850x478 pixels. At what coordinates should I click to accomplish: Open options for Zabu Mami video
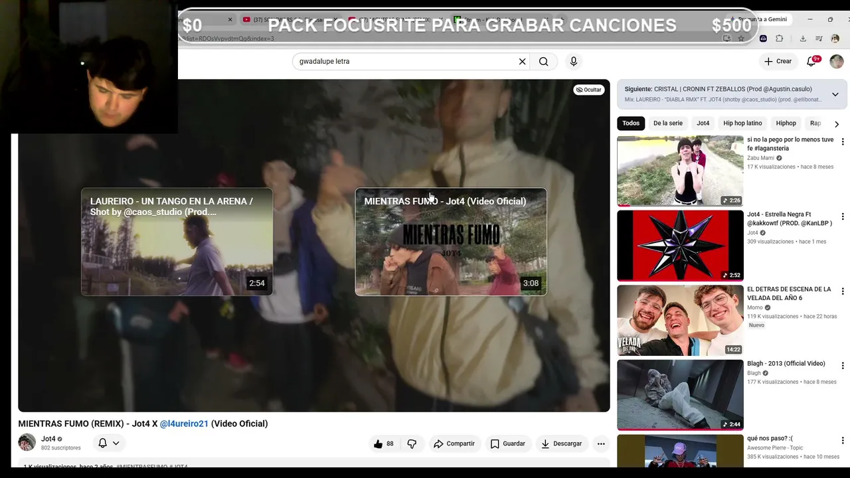[x=843, y=142]
